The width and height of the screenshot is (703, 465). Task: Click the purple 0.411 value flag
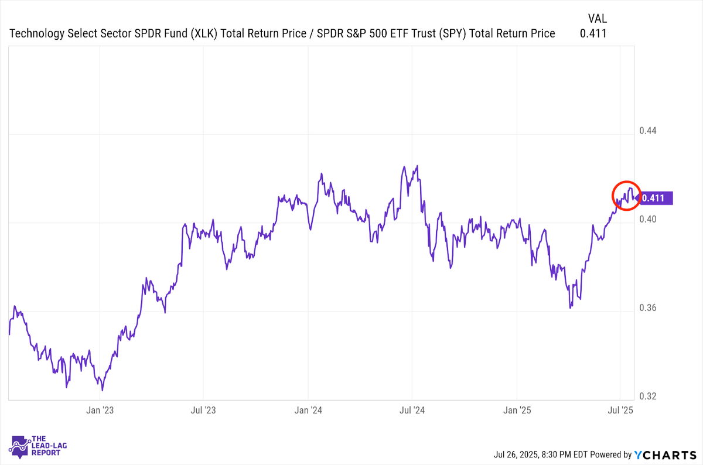[x=655, y=198]
